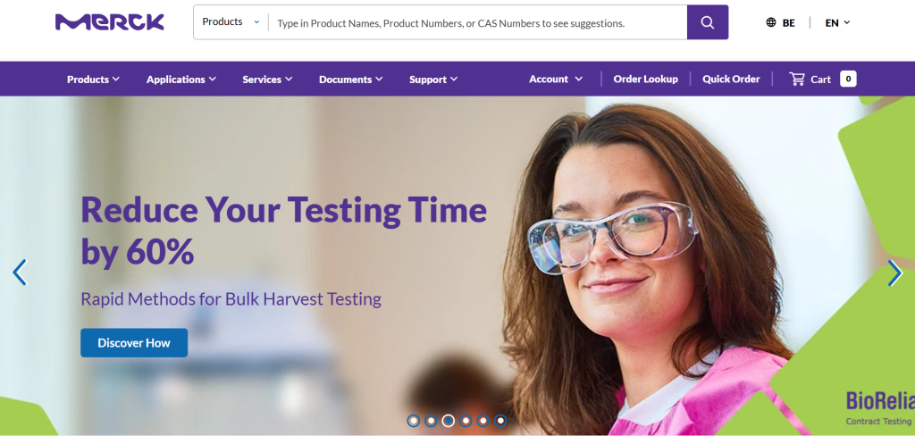Jump to the fourth carousel dot
Image resolution: width=915 pixels, height=436 pixels.
(465, 420)
